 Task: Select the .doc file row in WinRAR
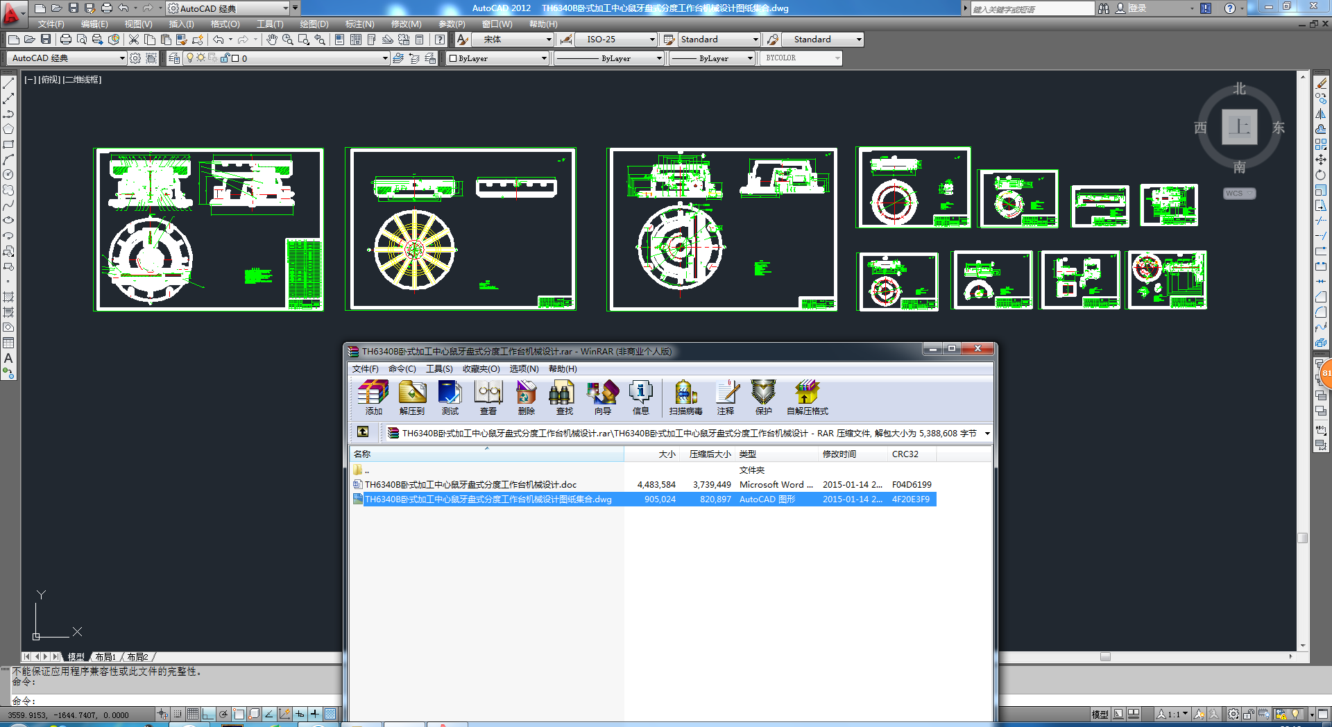pyautogui.click(x=643, y=485)
